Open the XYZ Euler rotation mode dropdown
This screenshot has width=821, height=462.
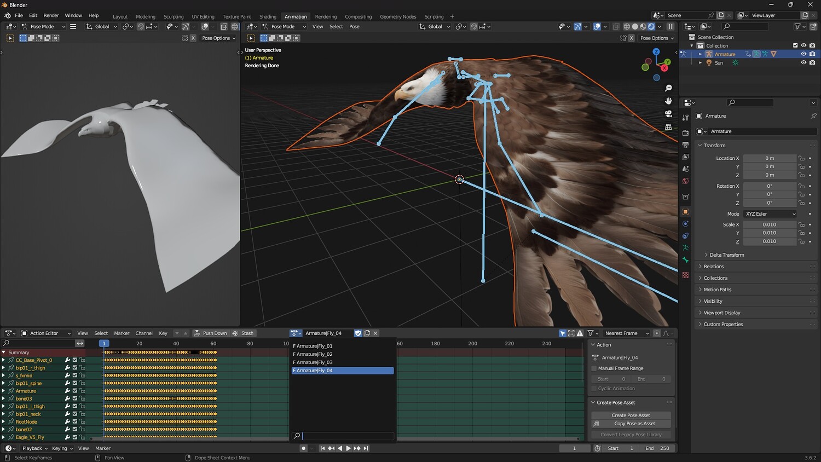click(770, 214)
